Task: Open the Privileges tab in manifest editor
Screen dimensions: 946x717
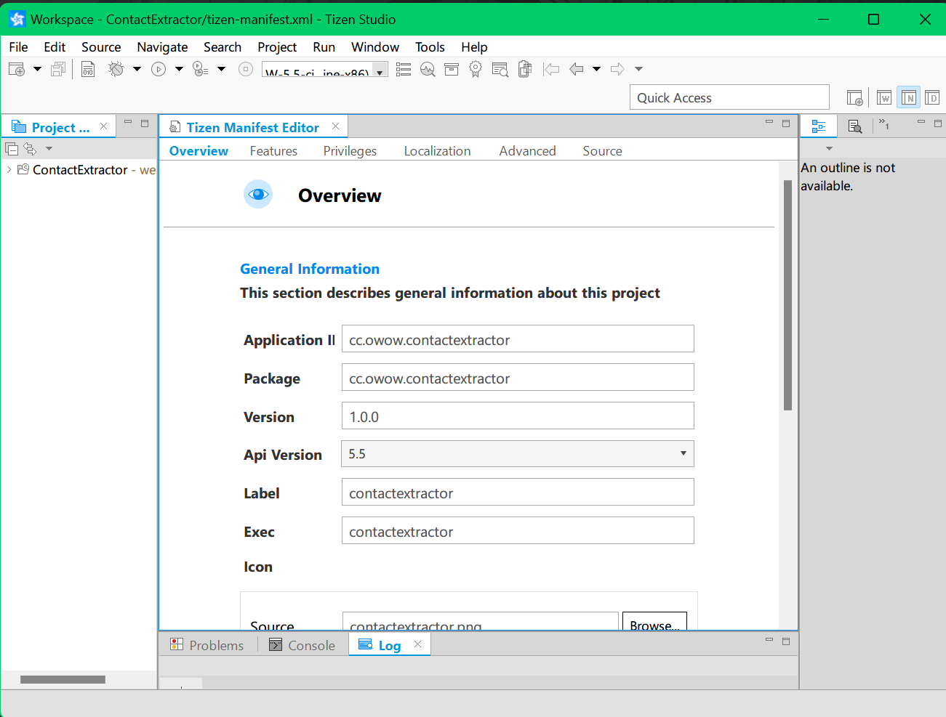Action: (x=350, y=151)
